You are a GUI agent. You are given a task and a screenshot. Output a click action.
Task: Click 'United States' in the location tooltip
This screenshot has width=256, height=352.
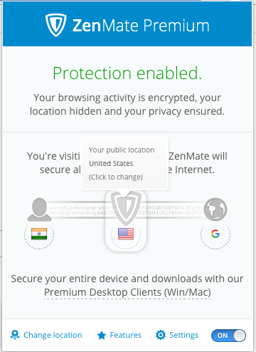coord(111,163)
